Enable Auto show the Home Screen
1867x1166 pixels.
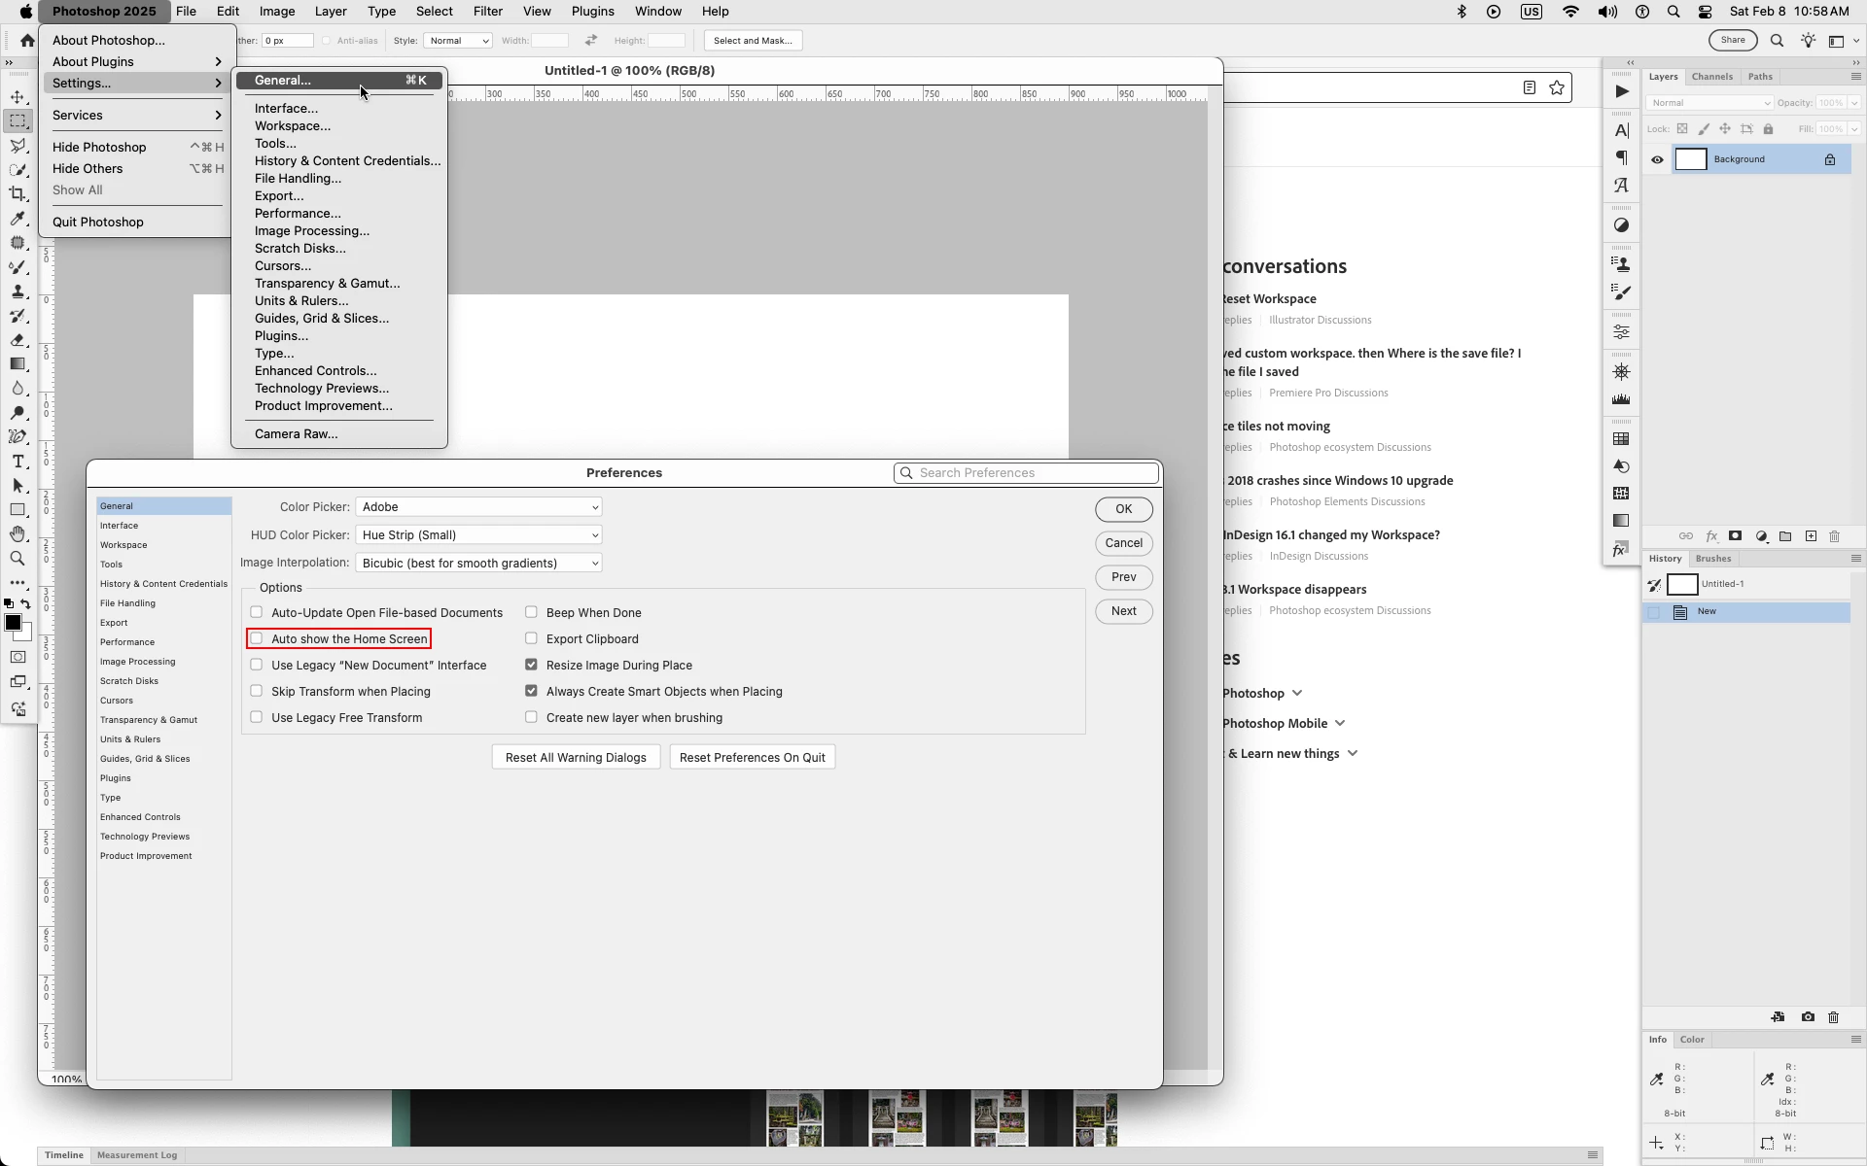coord(257,638)
